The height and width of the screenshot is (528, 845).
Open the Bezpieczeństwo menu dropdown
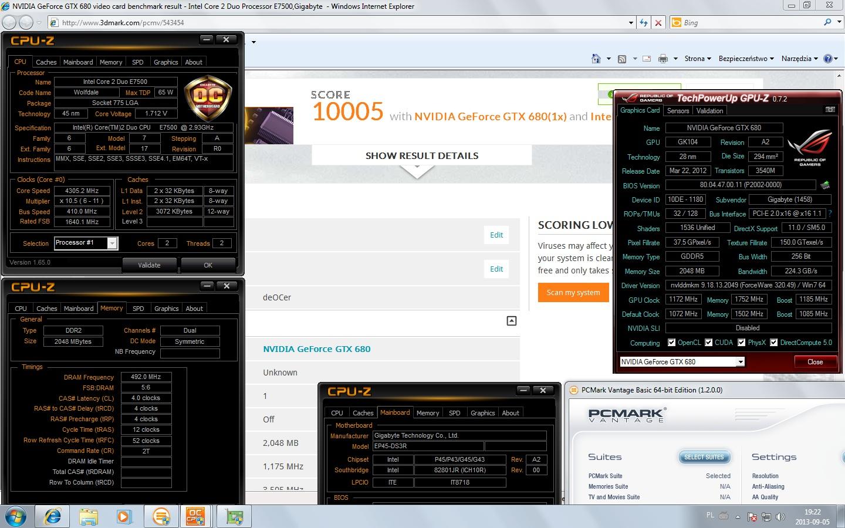(746, 59)
